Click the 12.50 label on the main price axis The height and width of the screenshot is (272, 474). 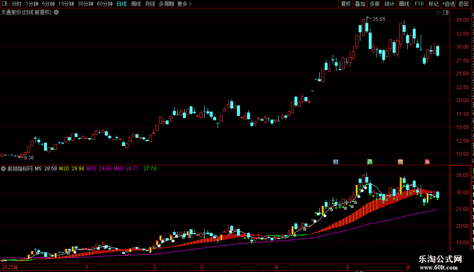[x=463, y=141]
